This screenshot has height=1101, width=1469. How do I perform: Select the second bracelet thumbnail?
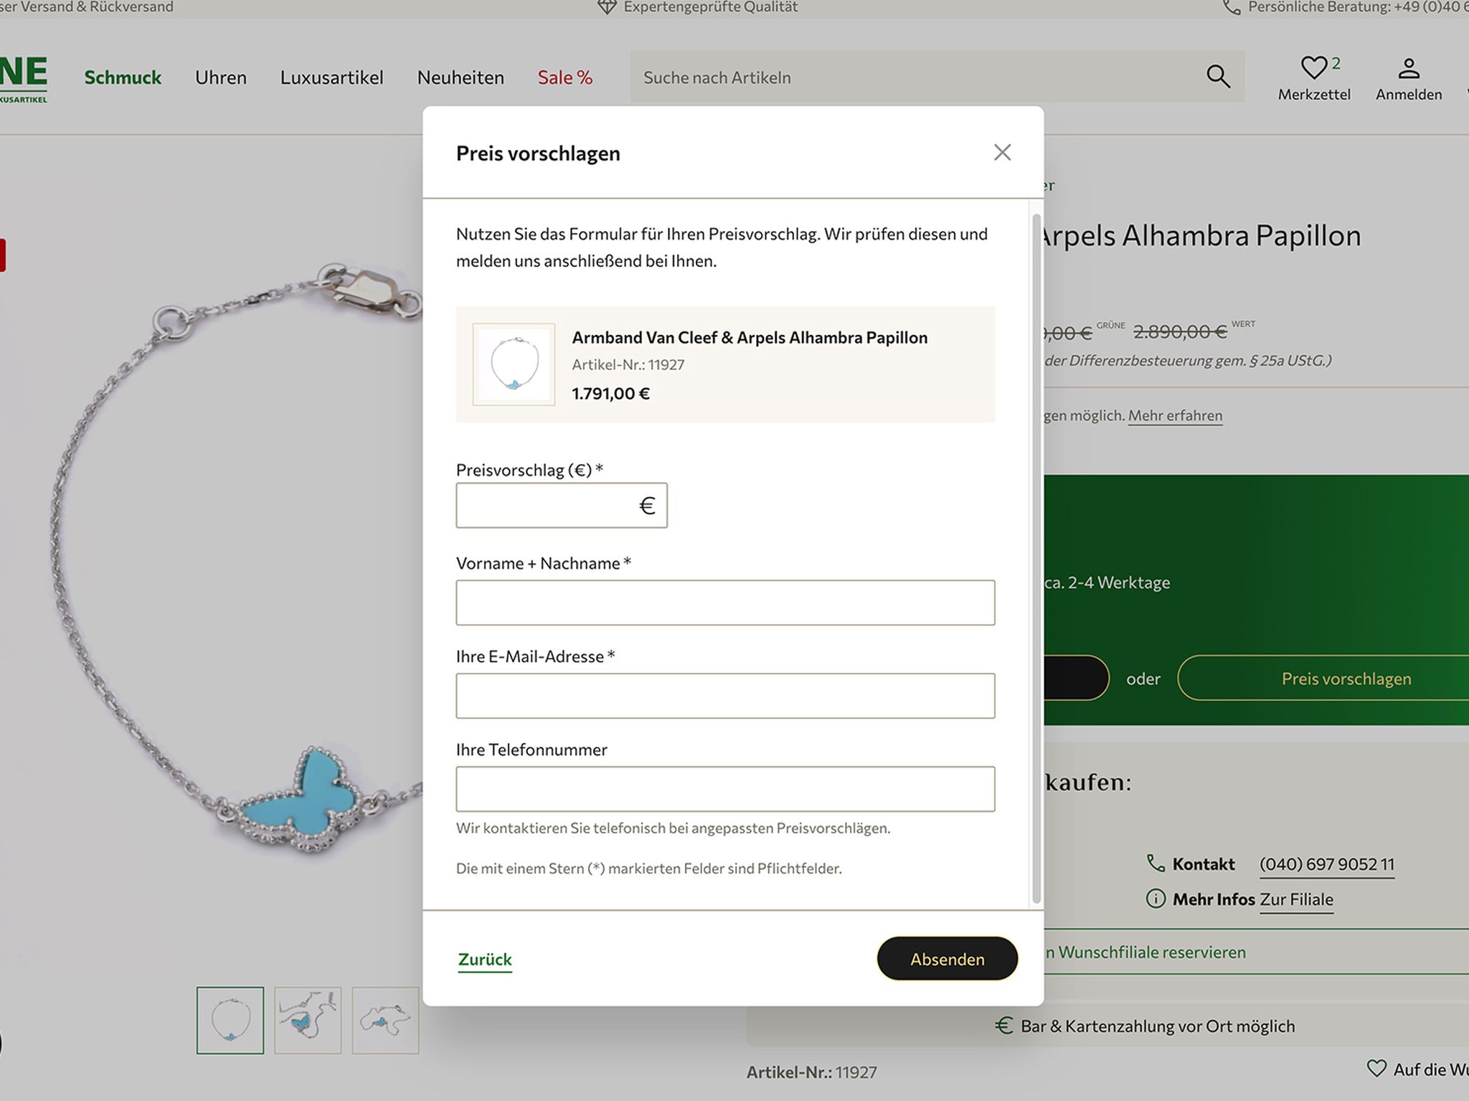(308, 1020)
